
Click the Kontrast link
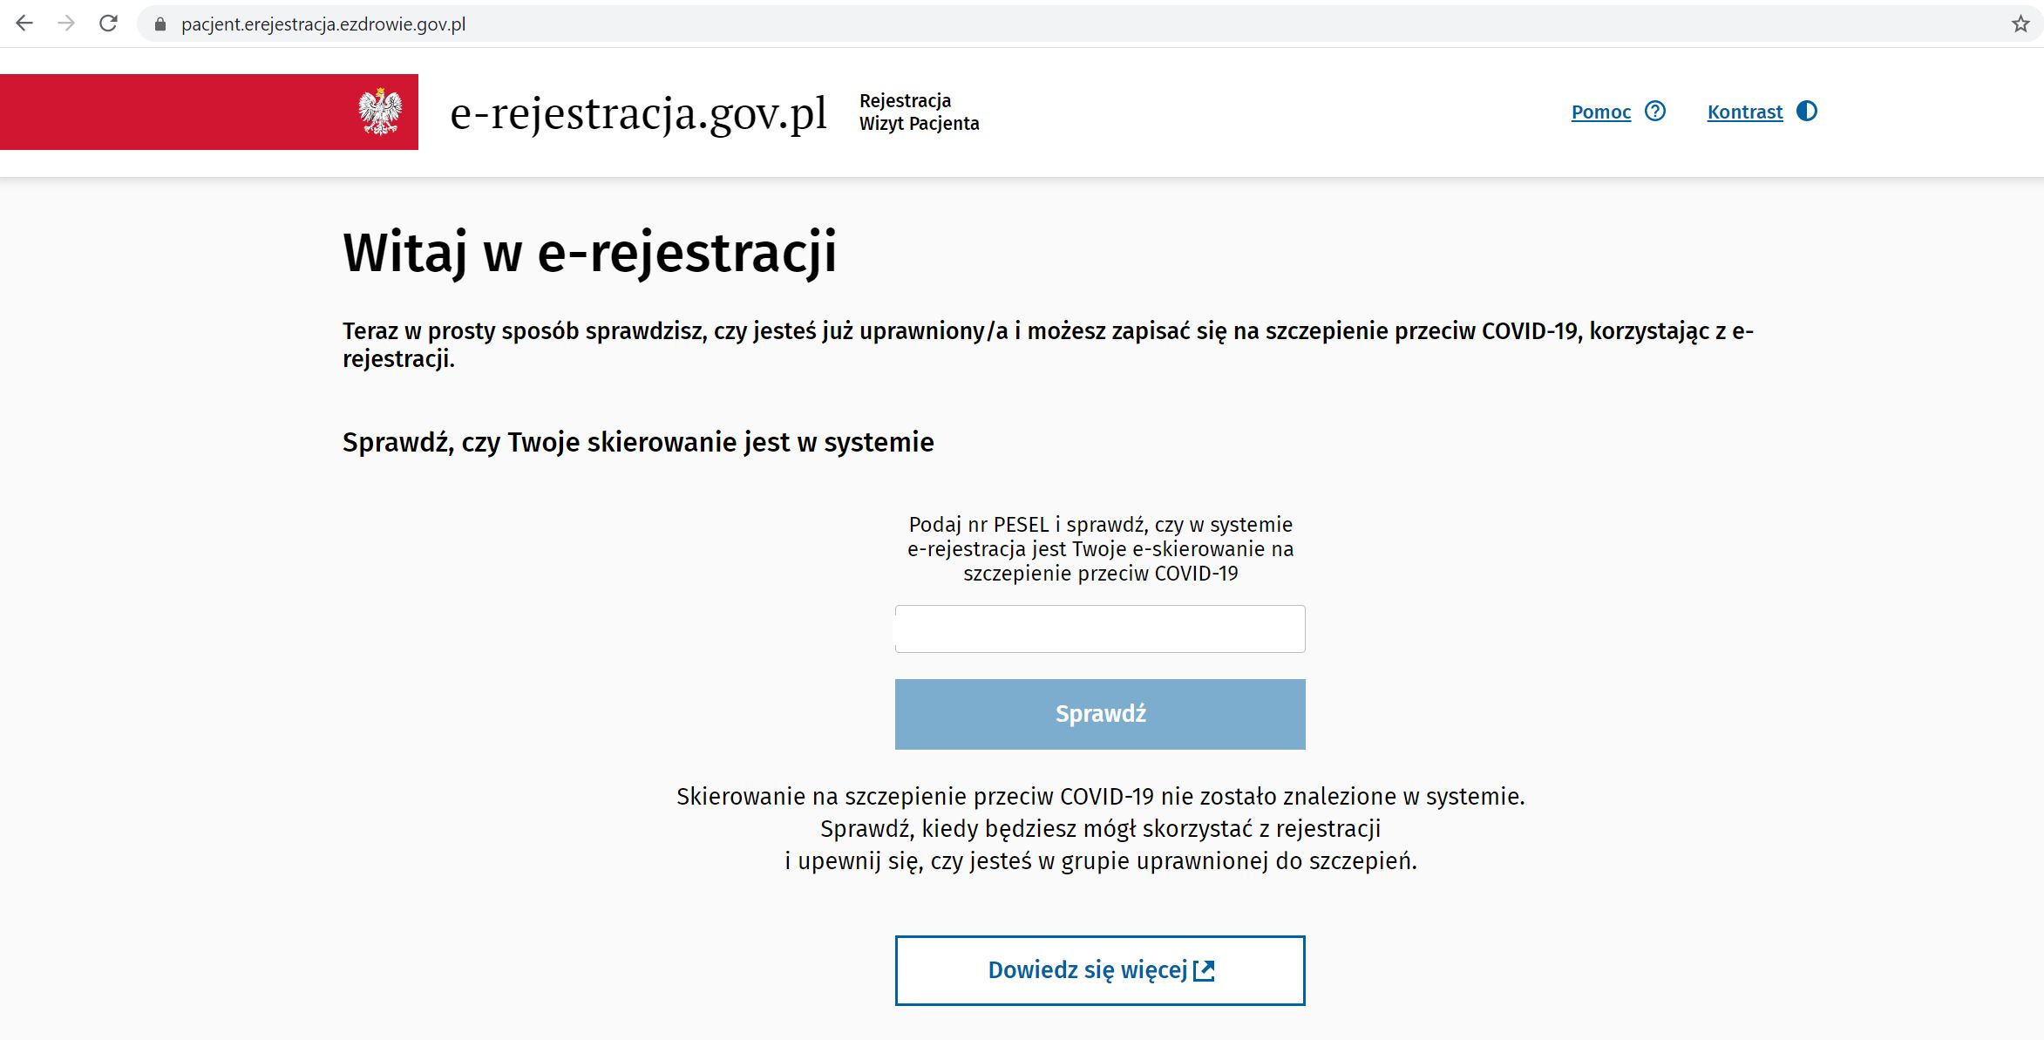(x=1744, y=112)
